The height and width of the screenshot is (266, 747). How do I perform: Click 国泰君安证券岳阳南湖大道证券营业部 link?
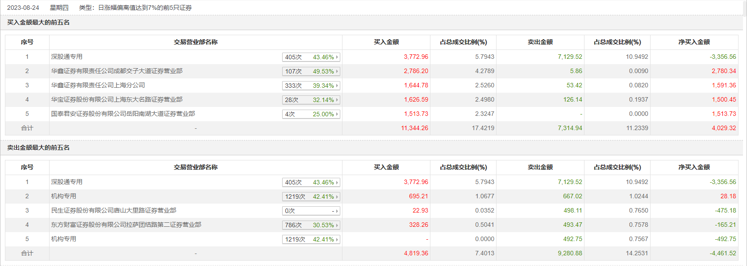123,114
